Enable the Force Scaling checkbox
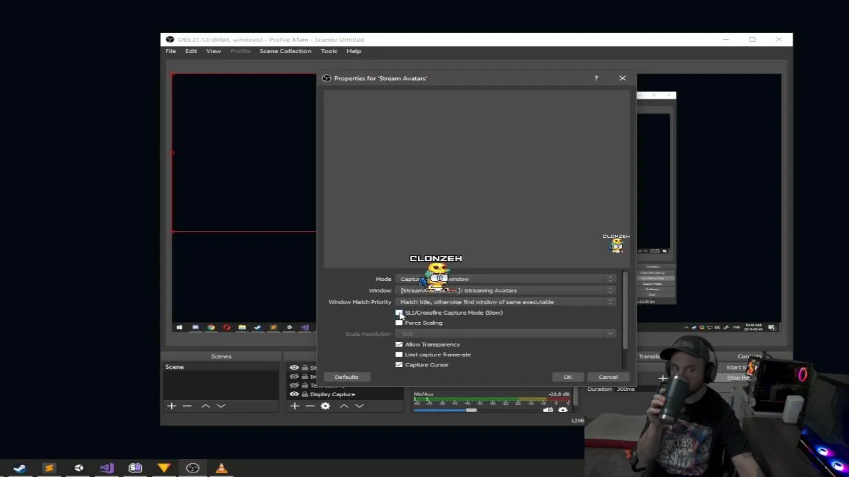Image resolution: width=849 pixels, height=477 pixels. [399, 323]
